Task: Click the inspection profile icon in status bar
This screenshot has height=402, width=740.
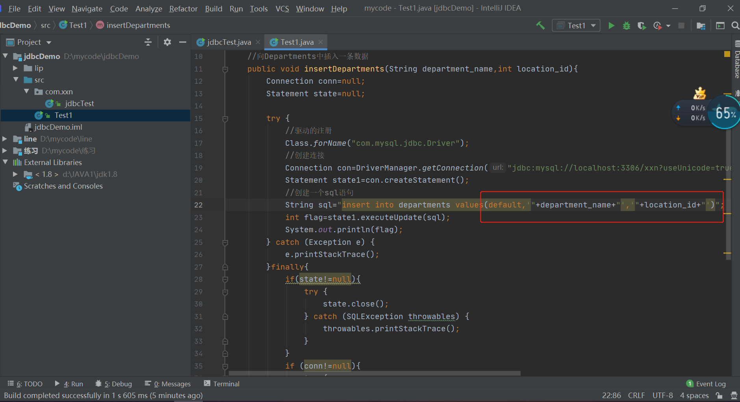Action: (734, 395)
